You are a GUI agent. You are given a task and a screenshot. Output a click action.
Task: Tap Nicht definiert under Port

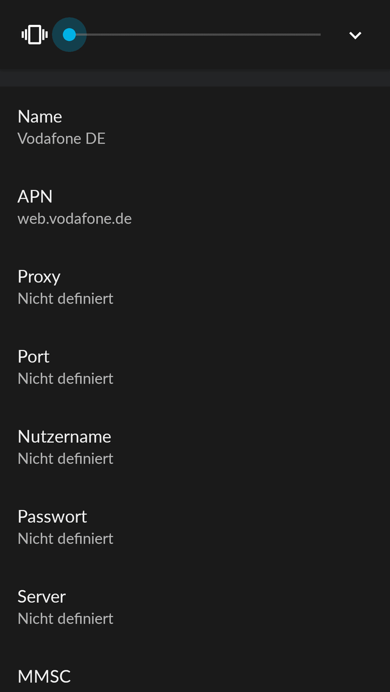pos(65,378)
